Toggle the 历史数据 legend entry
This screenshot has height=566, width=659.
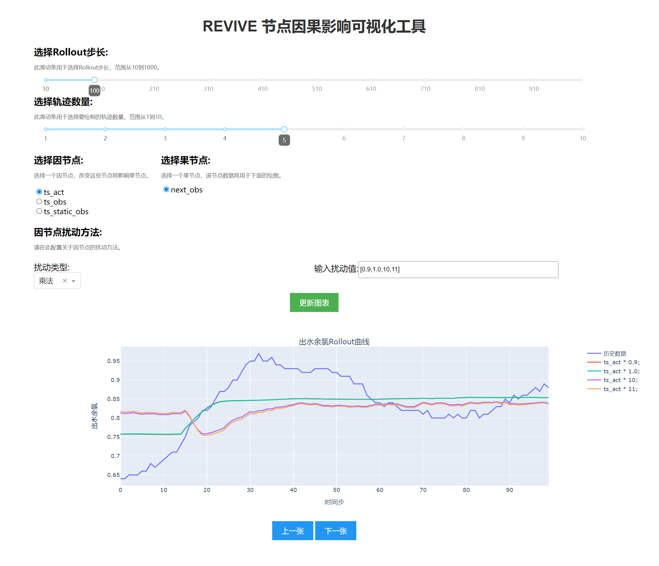[x=607, y=353]
